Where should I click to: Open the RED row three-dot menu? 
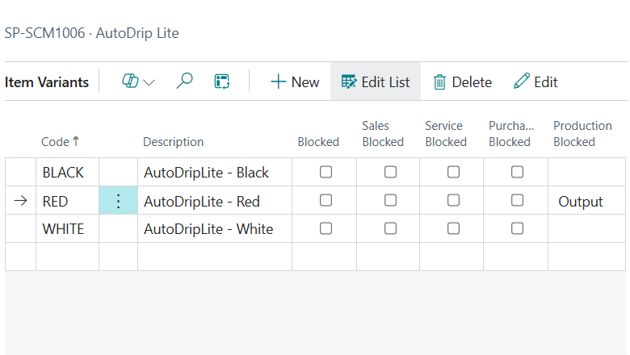[x=118, y=201]
